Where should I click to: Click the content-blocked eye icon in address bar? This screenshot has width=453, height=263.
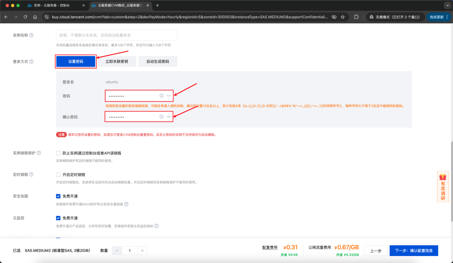click(334, 16)
